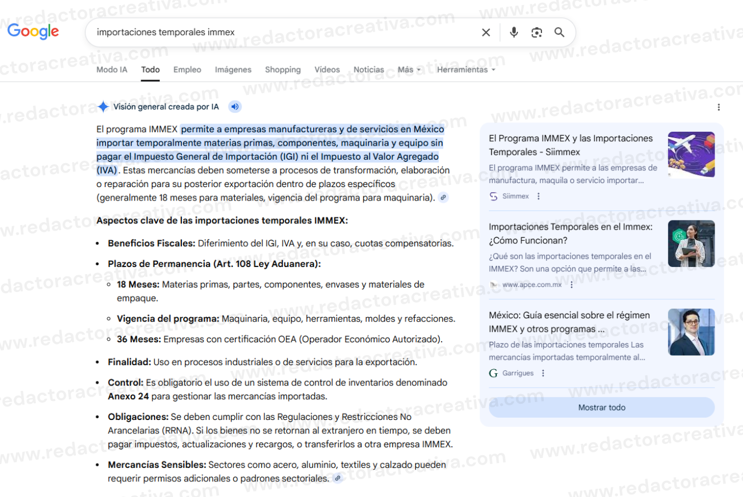Click the 'www.apce.com.mx' source name
The image size is (743, 497).
point(532,285)
